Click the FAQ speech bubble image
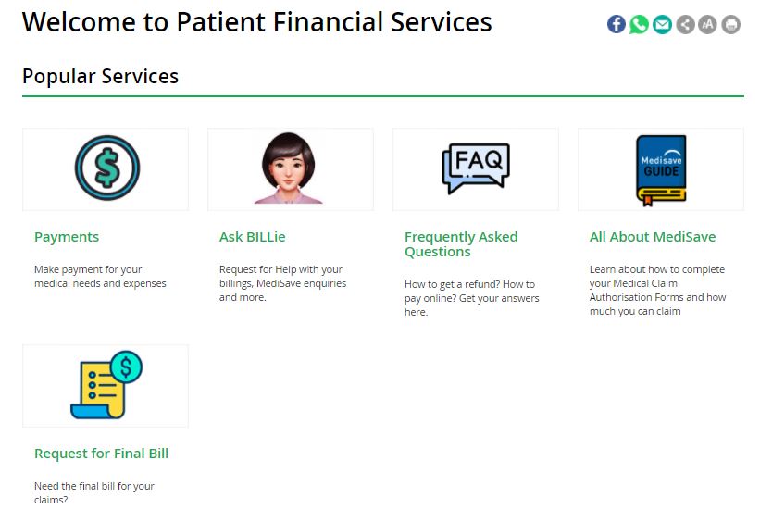Screen dimensions: 760x522 (x=476, y=168)
